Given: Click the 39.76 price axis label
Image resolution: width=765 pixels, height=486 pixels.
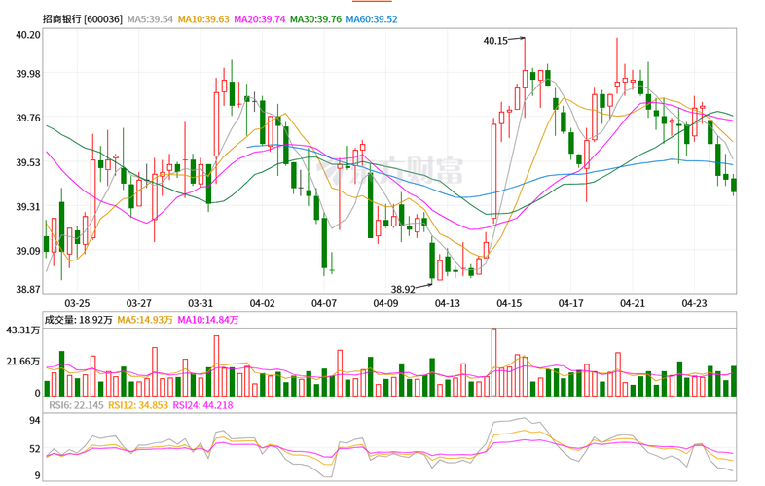Looking at the screenshot, I should (28, 118).
